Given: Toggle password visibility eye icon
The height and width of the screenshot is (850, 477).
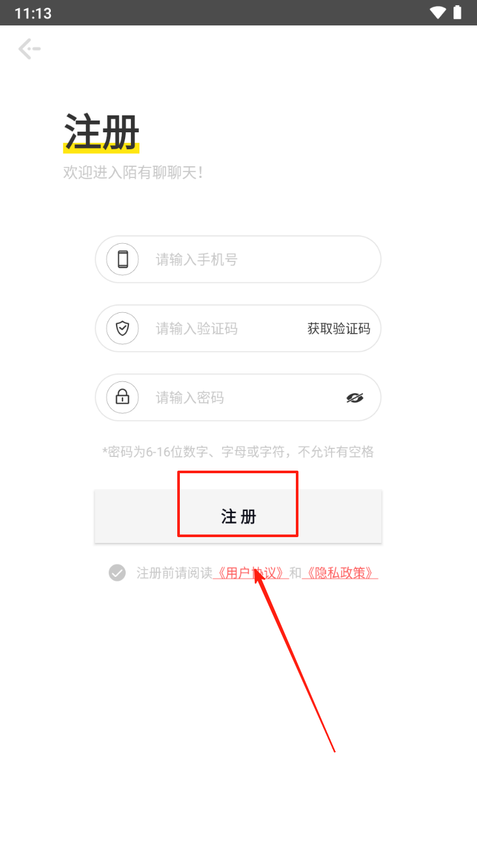Looking at the screenshot, I should click(354, 398).
